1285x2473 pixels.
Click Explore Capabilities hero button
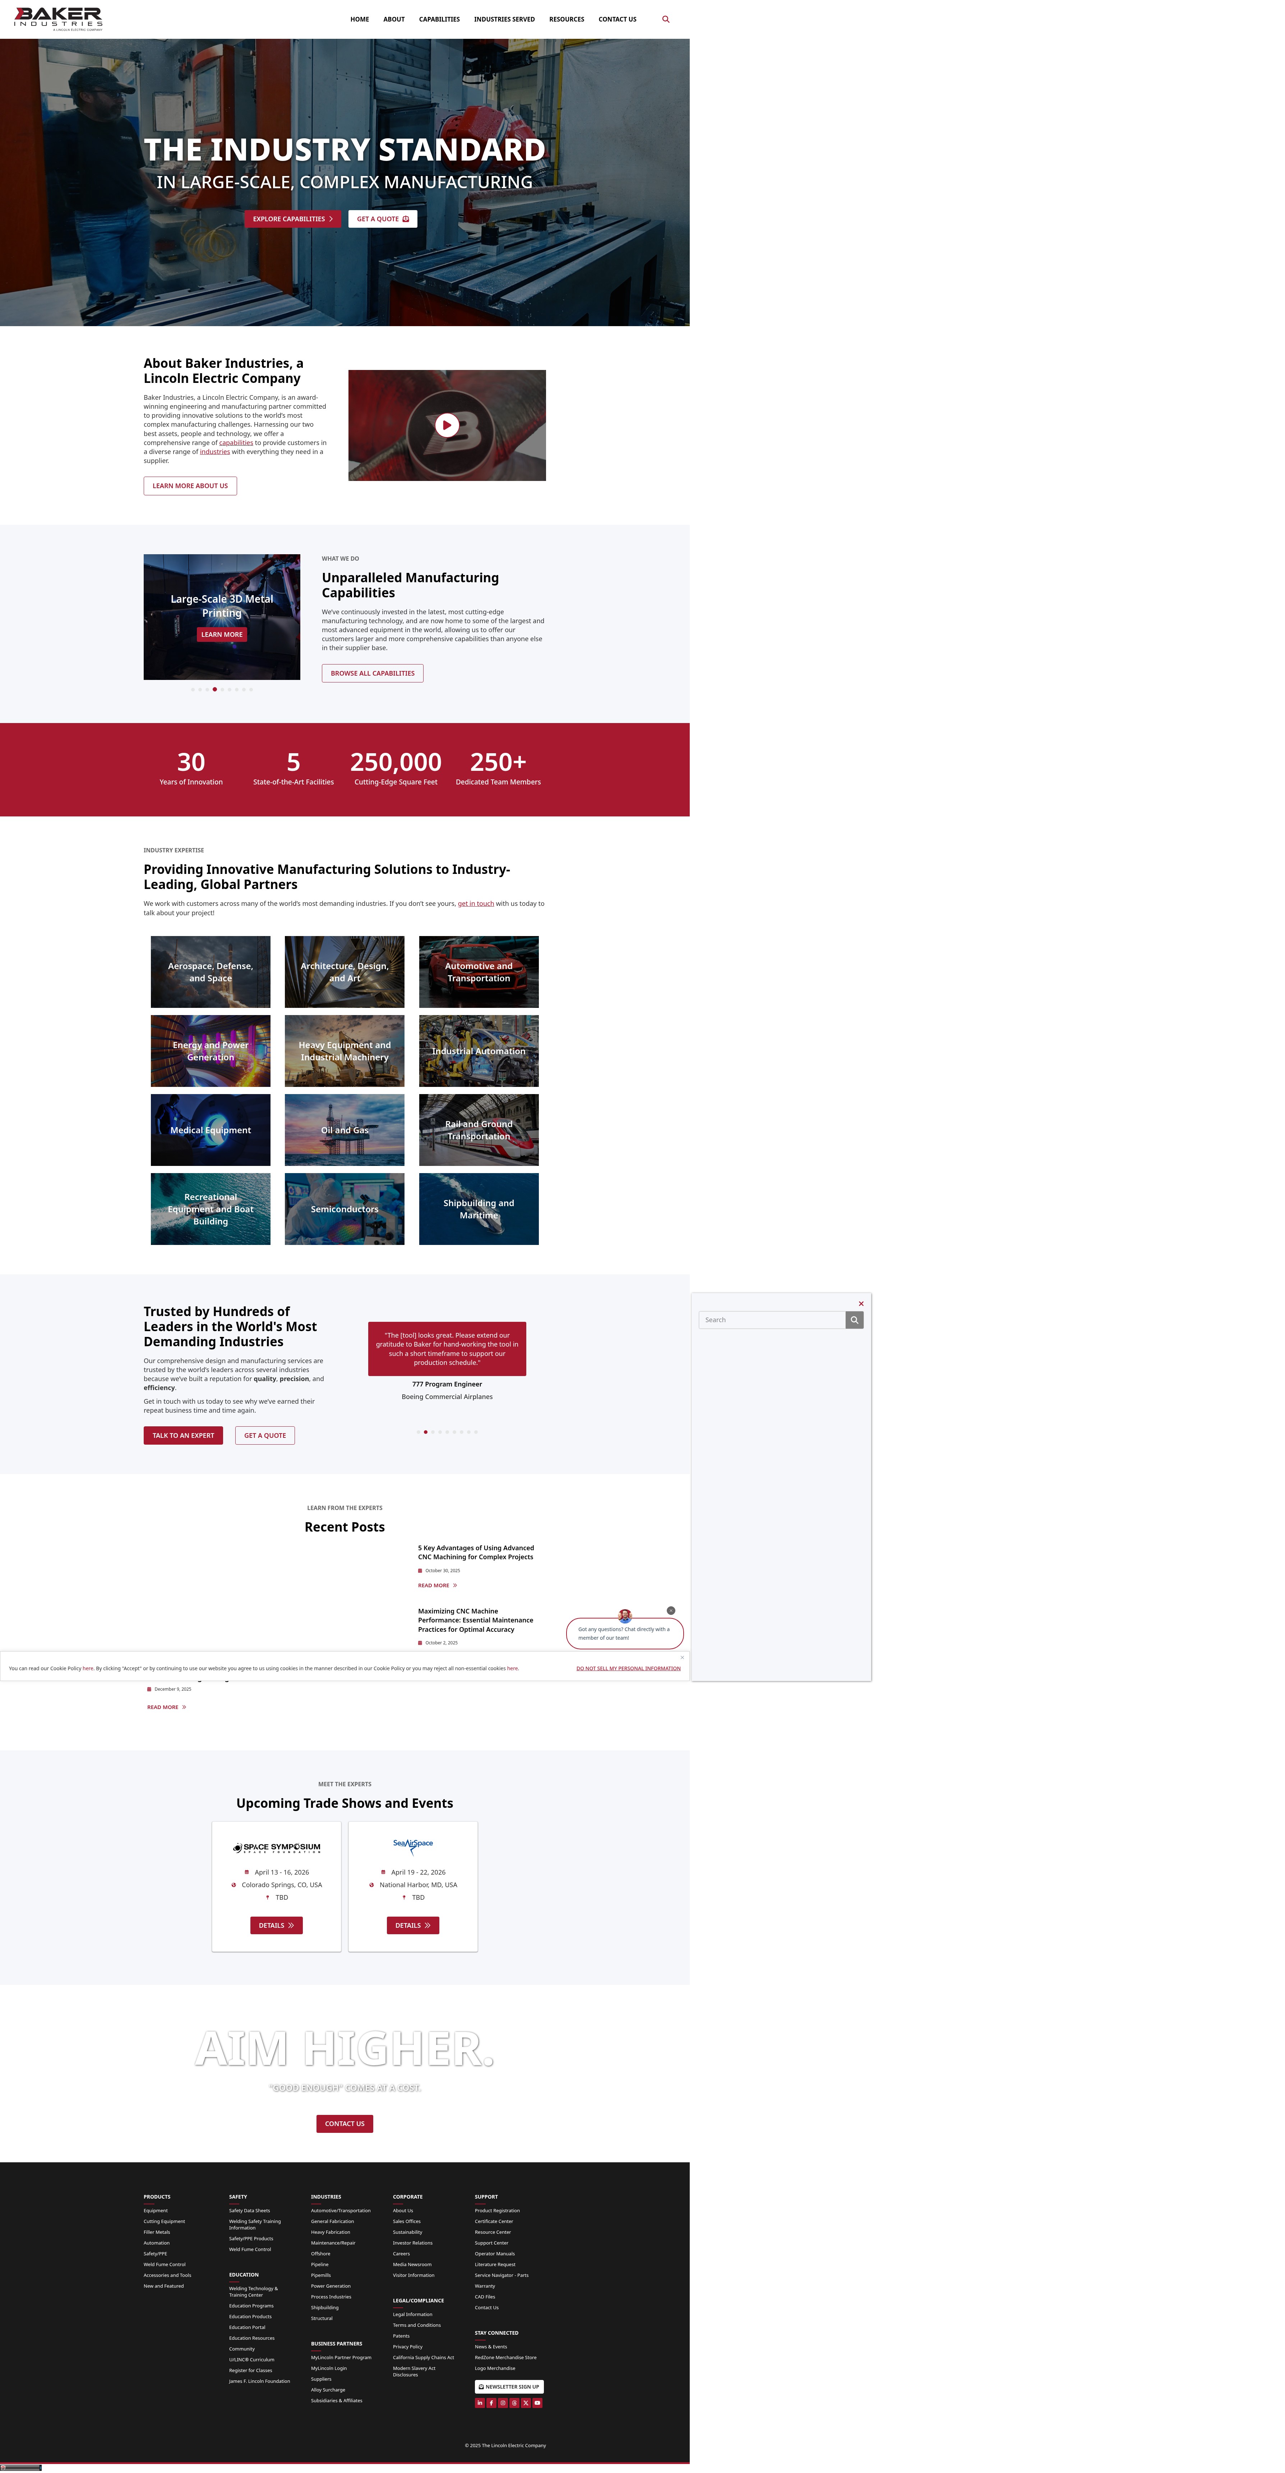click(x=293, y=219)
